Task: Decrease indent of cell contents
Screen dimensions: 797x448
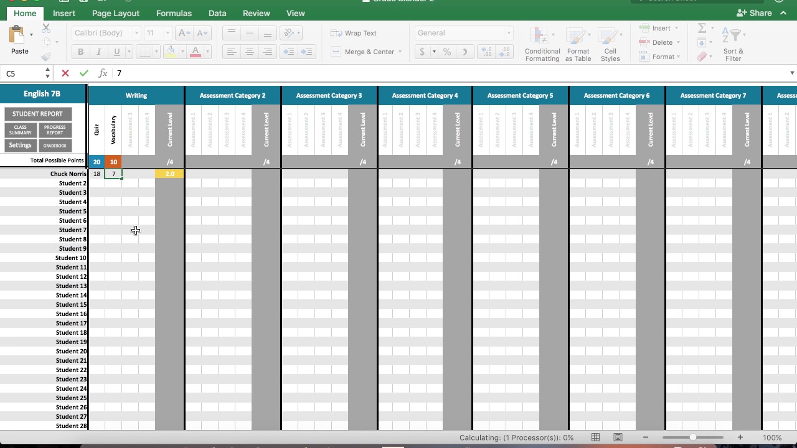Action: click(288, 52)
